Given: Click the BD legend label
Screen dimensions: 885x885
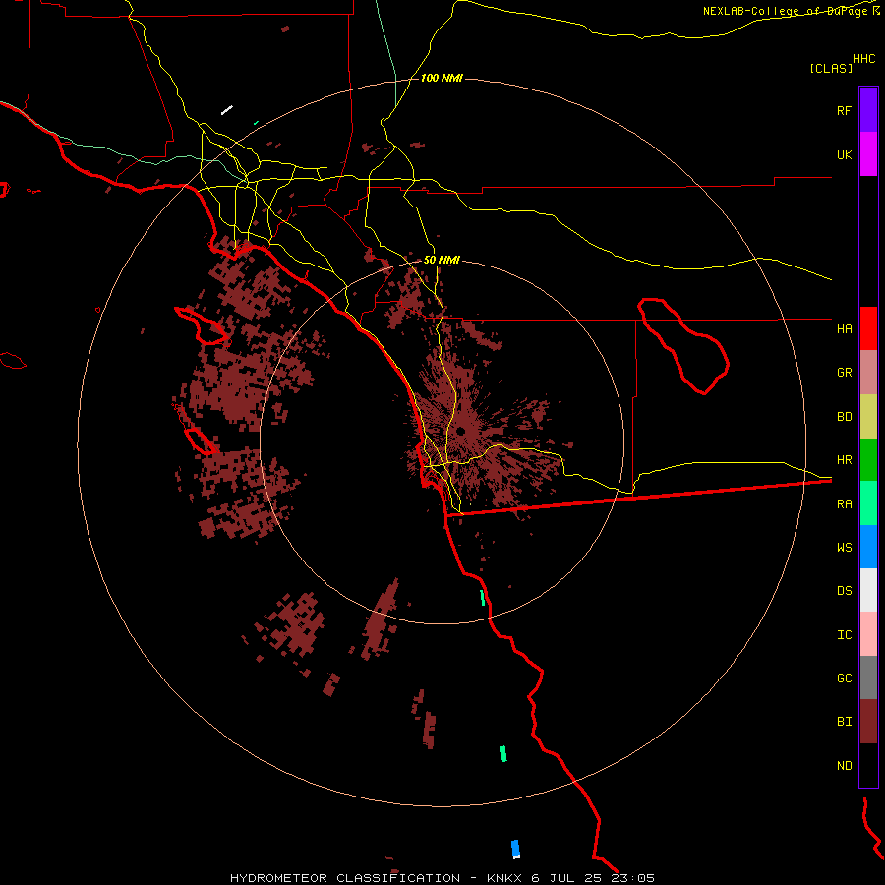Looking at the screenshot, I should [844, 417].
